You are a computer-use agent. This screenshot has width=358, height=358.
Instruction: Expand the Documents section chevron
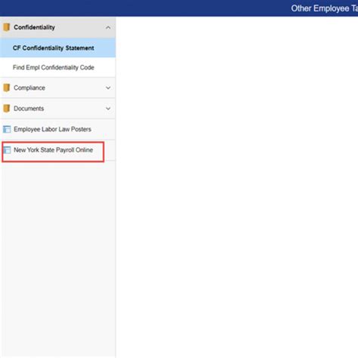108,109
